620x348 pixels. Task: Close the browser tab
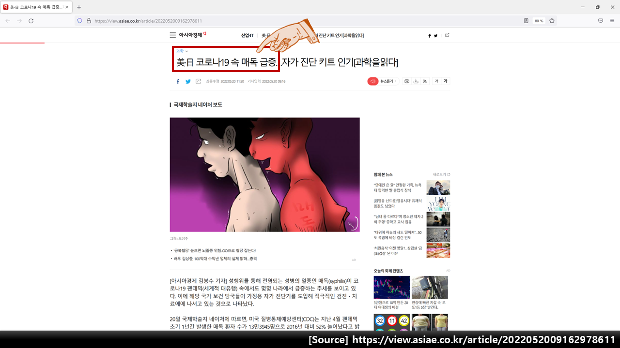click(67, 7)
